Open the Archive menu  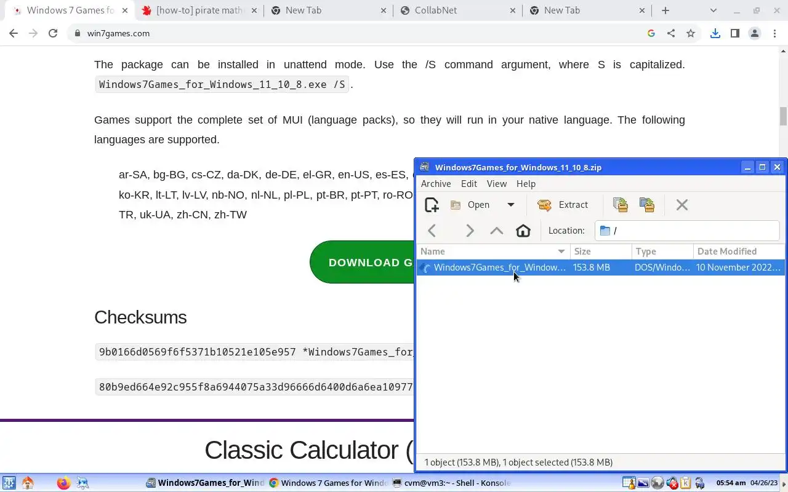click(x=436, y=184)
